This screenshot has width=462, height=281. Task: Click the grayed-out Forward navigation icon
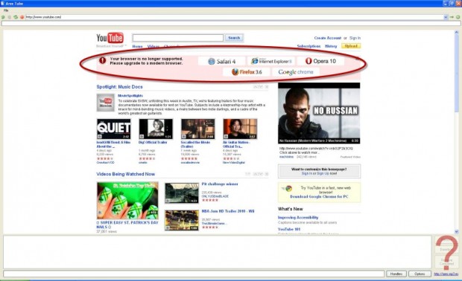click(10, 17)
